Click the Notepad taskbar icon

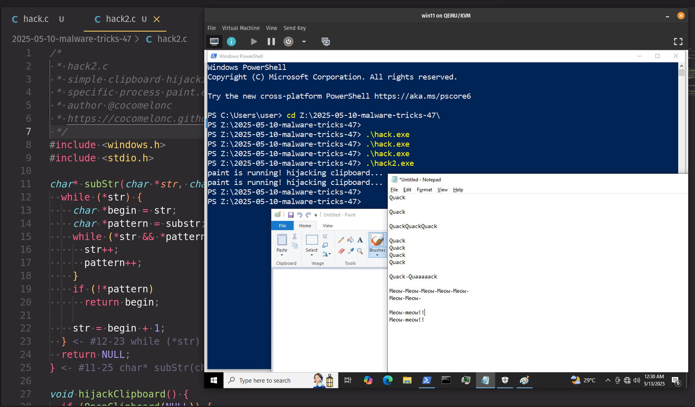(x=485, y=380)
